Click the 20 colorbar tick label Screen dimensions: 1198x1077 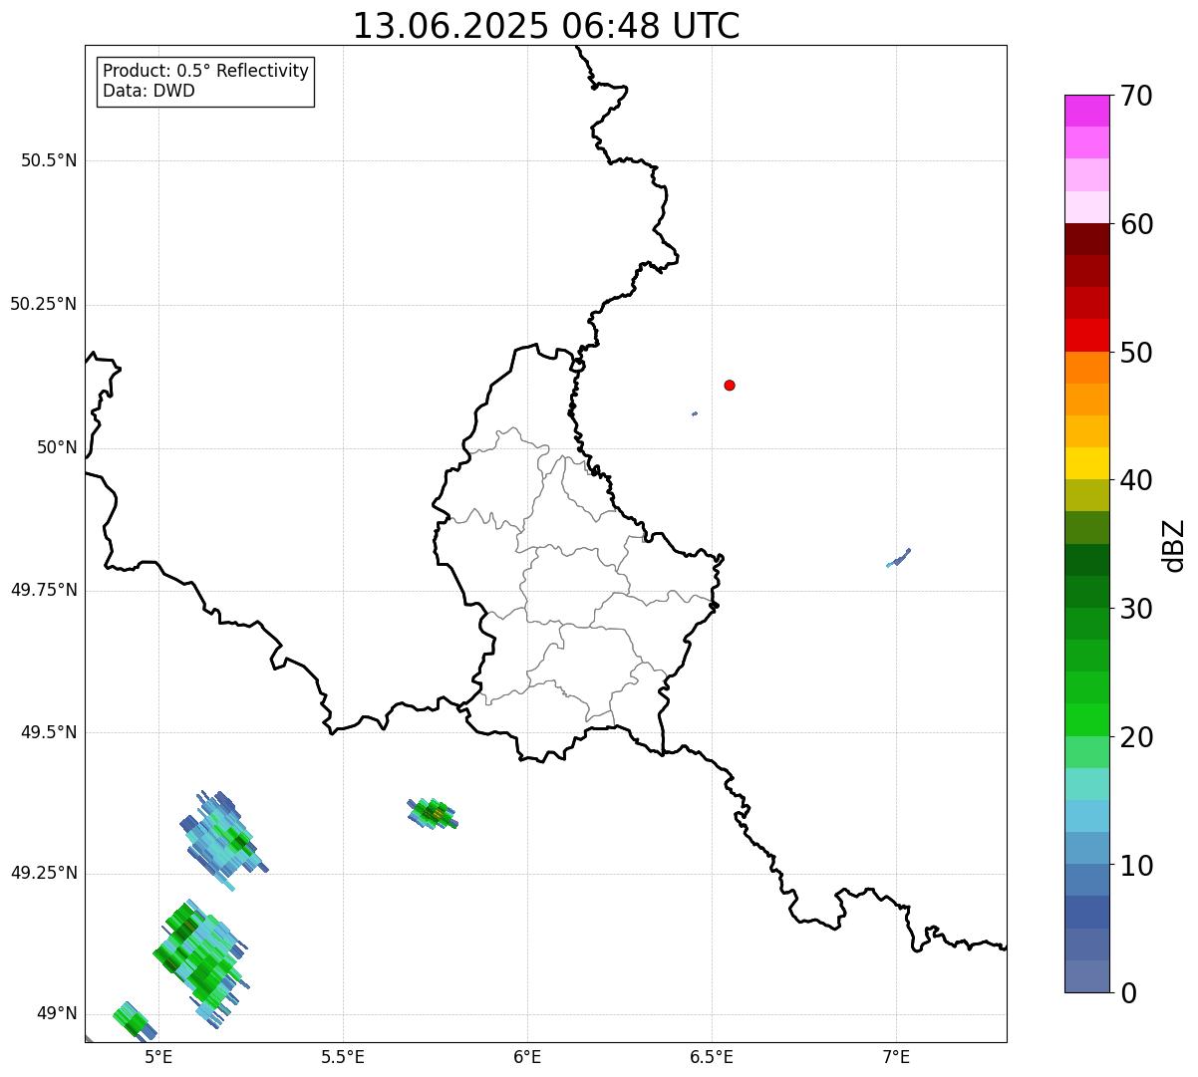click(1135, 737)
